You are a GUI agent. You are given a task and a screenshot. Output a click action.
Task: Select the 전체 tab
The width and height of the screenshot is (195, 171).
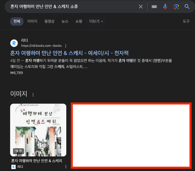(x=17, y=21)
